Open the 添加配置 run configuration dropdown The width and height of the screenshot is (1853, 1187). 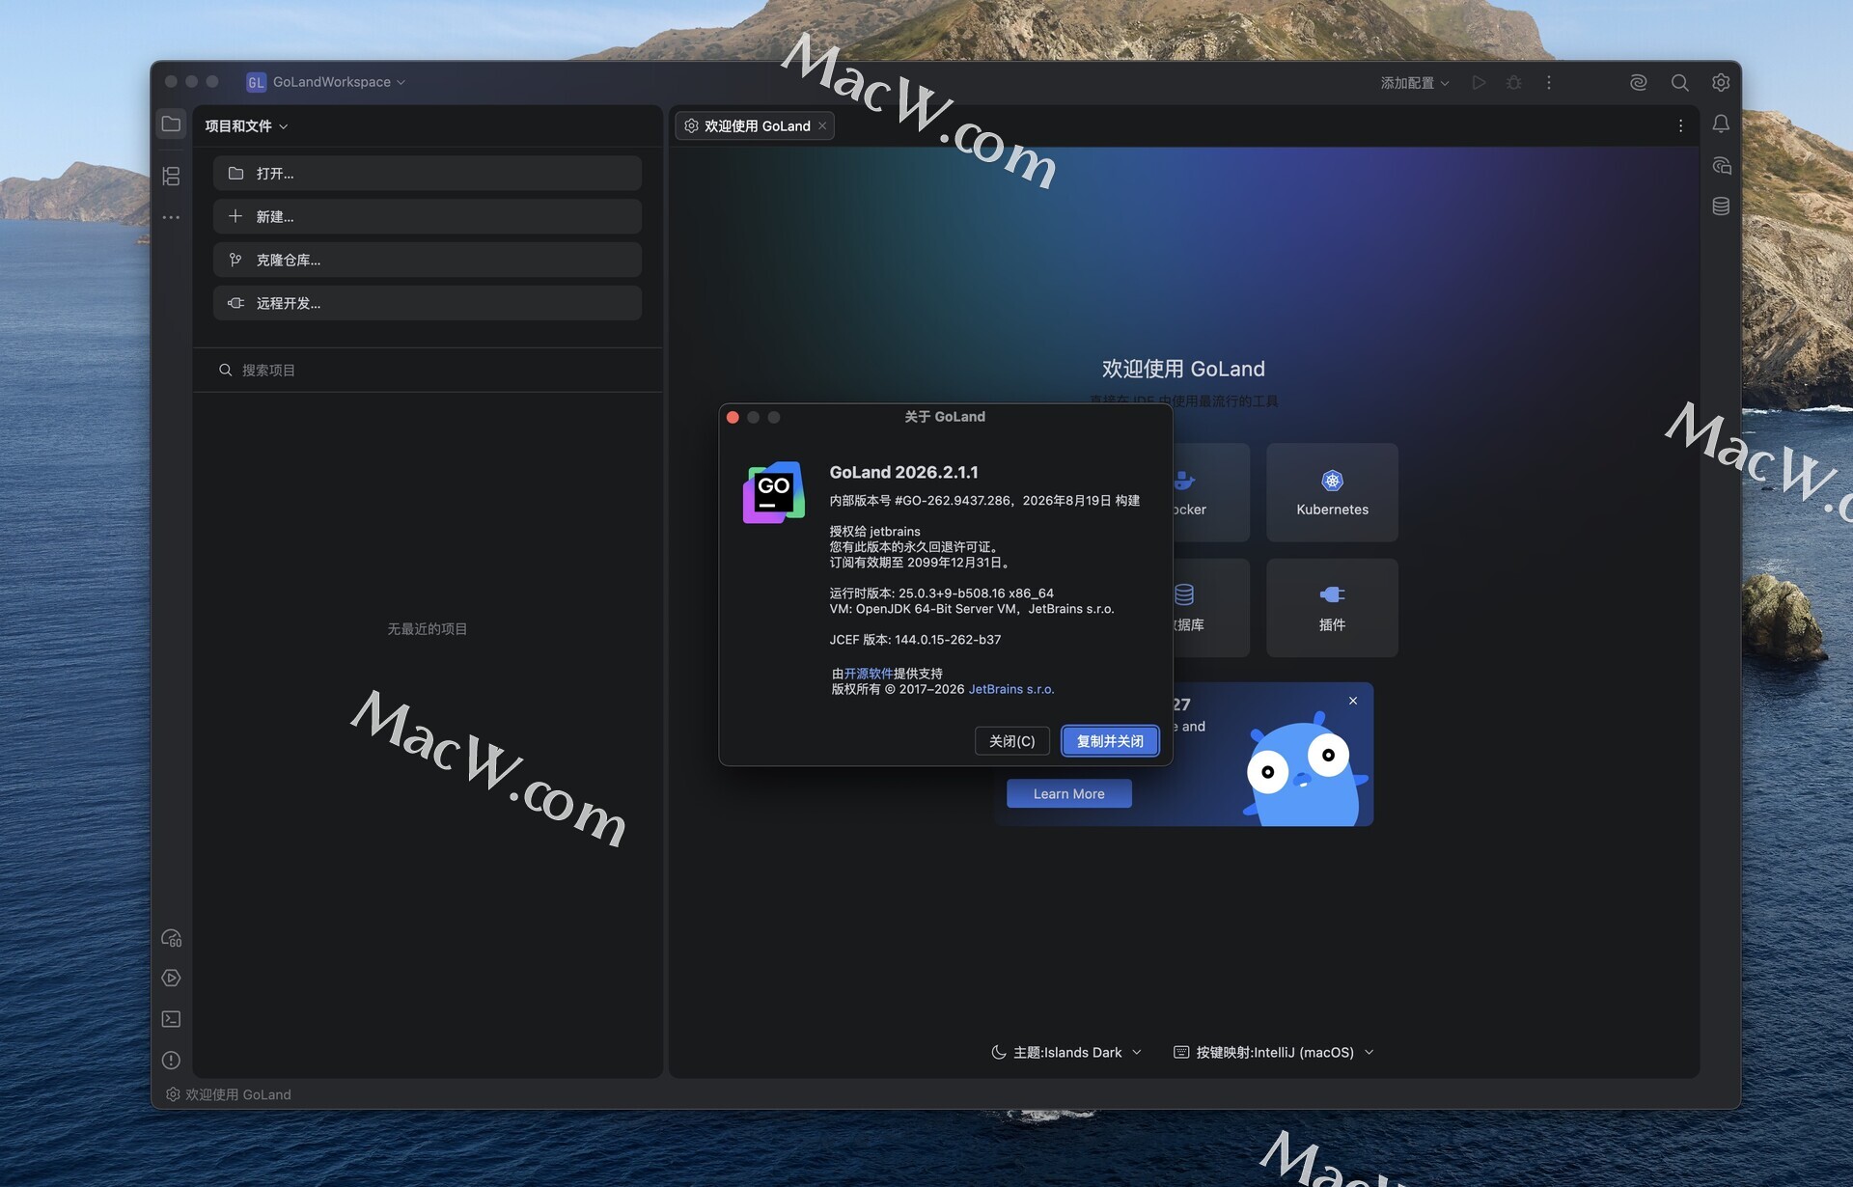(x=1415, y=83)
